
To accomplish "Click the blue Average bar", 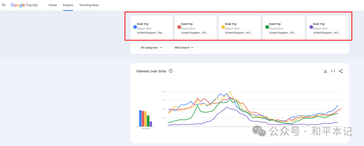I will 140,118.
